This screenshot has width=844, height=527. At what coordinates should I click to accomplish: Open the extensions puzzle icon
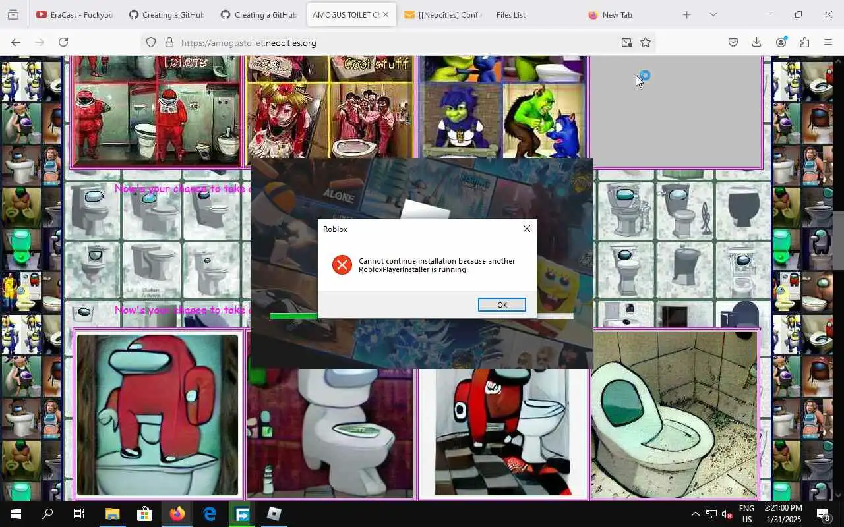click(x=804, y=42)
